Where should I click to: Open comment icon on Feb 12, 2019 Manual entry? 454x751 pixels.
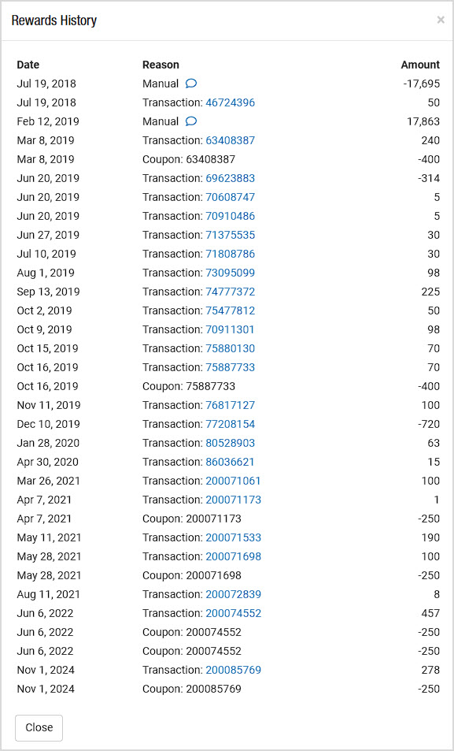pos(191,121)
